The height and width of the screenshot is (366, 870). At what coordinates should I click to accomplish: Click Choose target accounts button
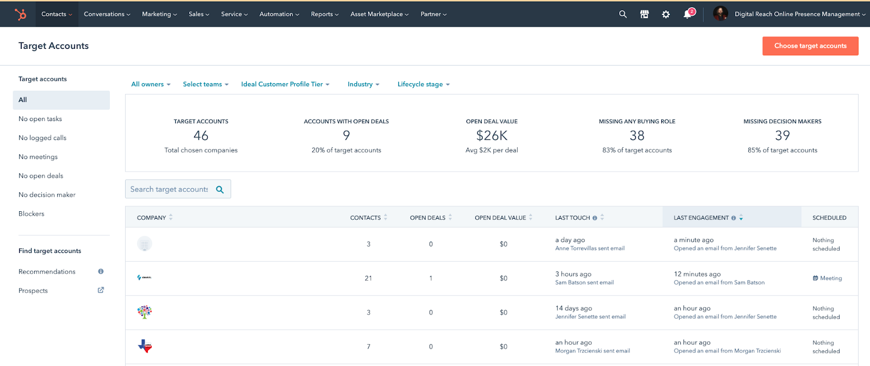pyautogui.click(x=810, y=46)
